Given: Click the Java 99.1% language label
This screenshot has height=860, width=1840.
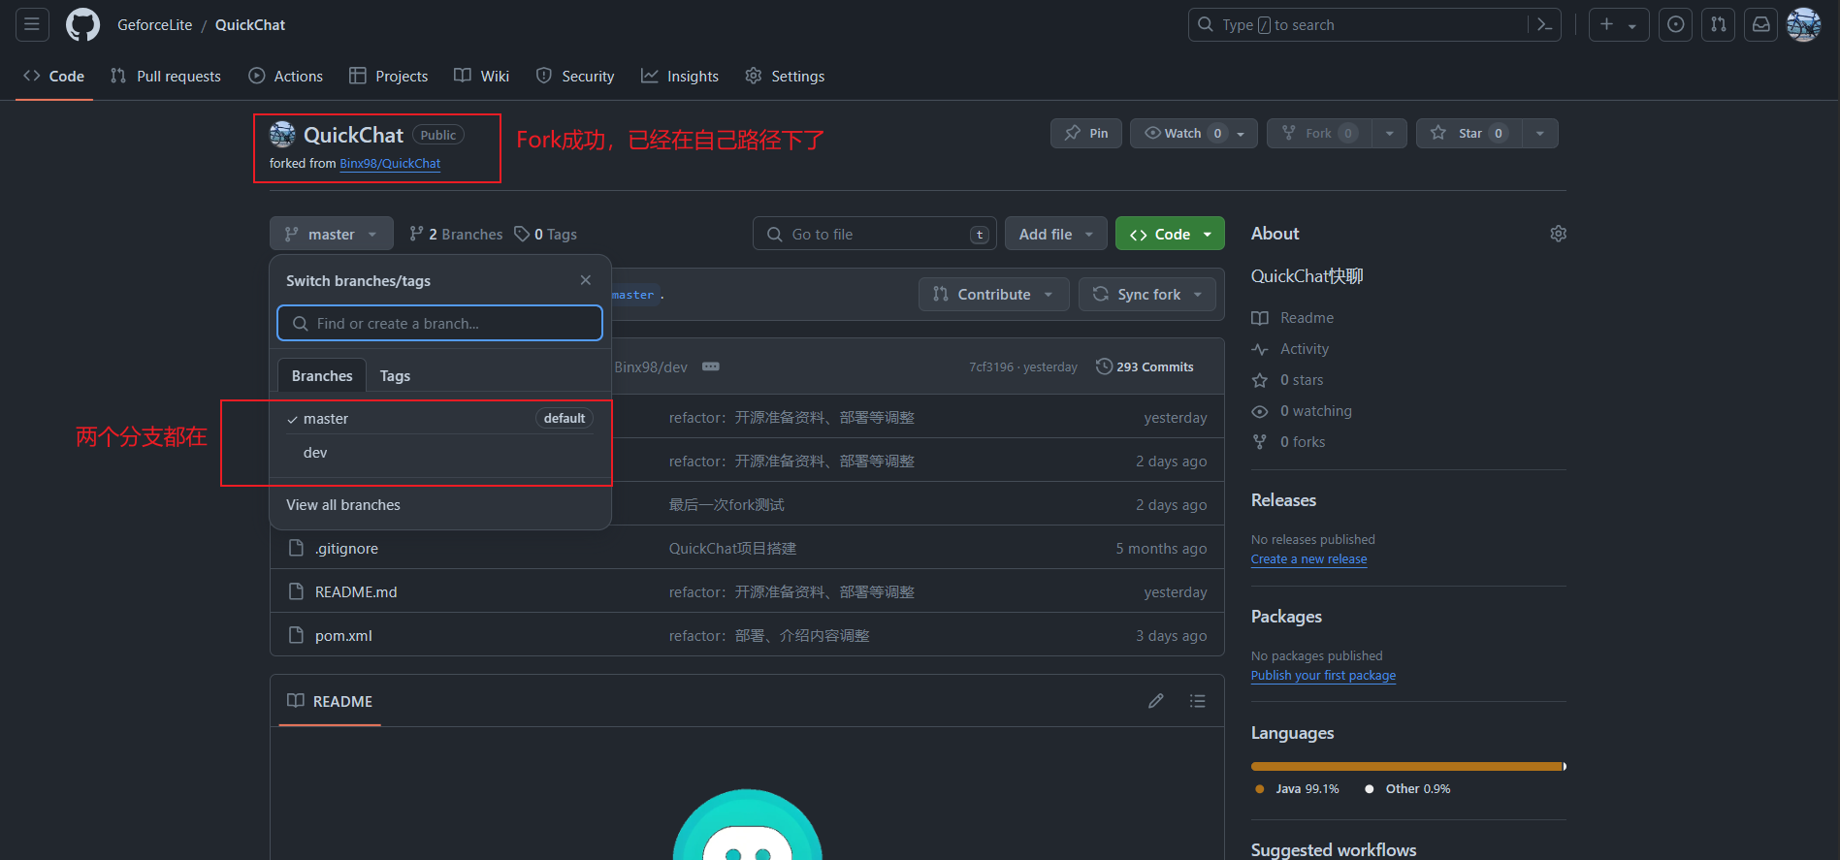Looking at the screenshot, I should 1297,789.
